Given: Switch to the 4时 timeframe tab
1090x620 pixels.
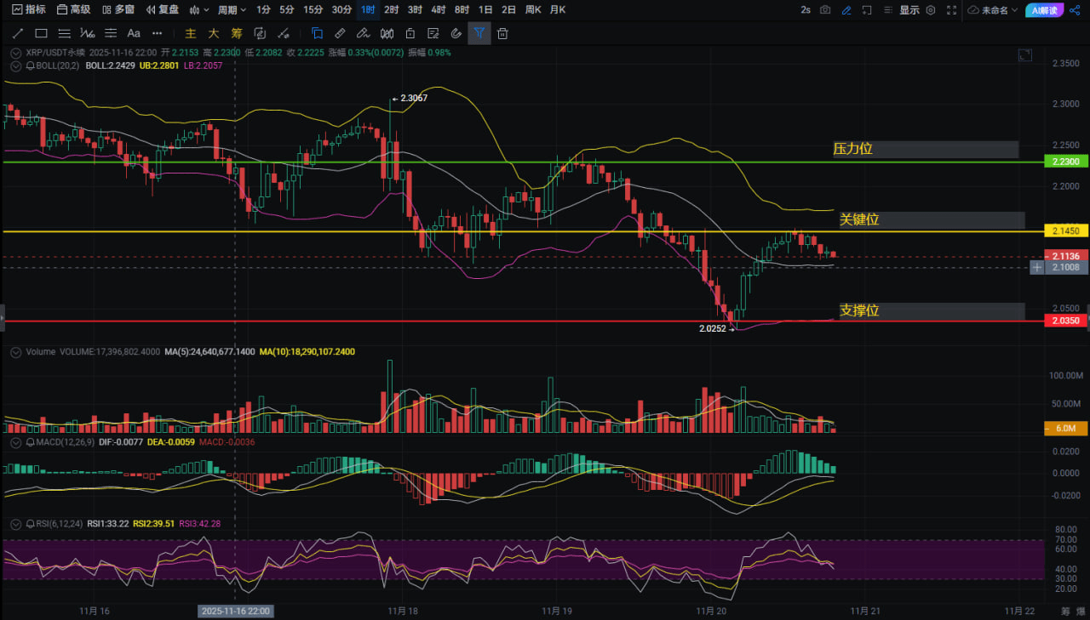Looking at the screenshot, I should point(438,10).
